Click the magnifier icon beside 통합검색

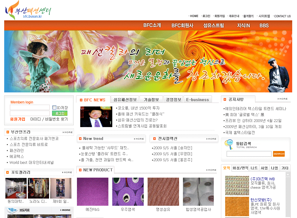229,144
